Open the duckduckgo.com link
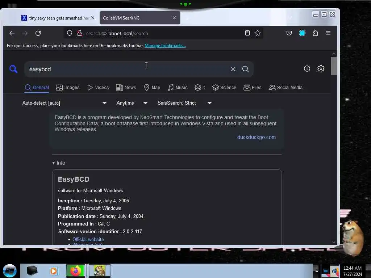Screen dimensions: 371x278 point(256,137)
